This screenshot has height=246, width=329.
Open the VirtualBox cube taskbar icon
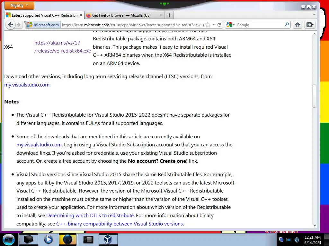tap(108, 240)
